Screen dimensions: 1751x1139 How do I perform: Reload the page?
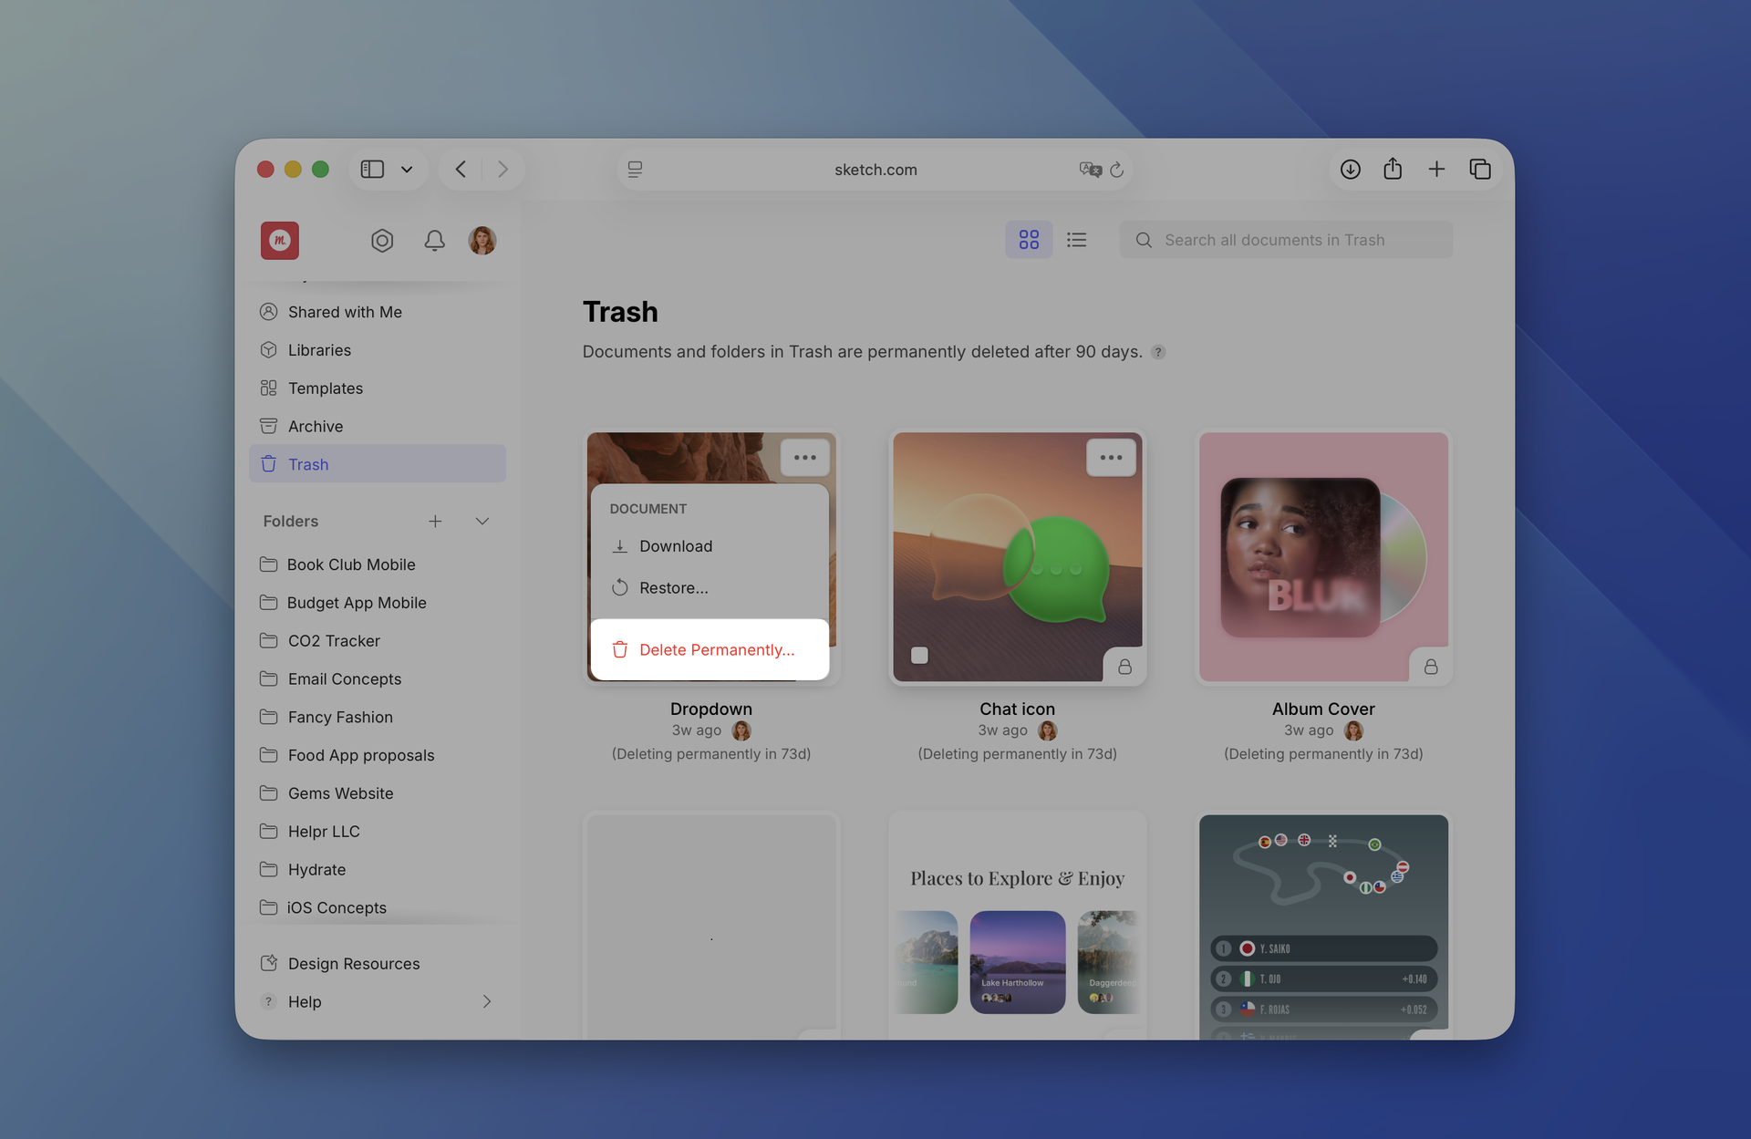tap(1117, 170)
